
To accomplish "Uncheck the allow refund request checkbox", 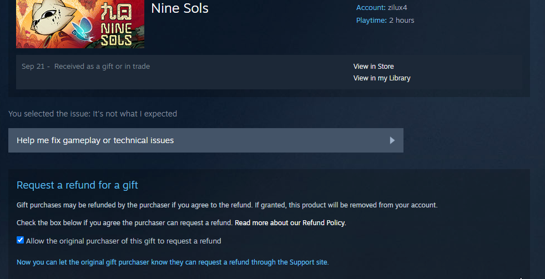I will 20,240.
